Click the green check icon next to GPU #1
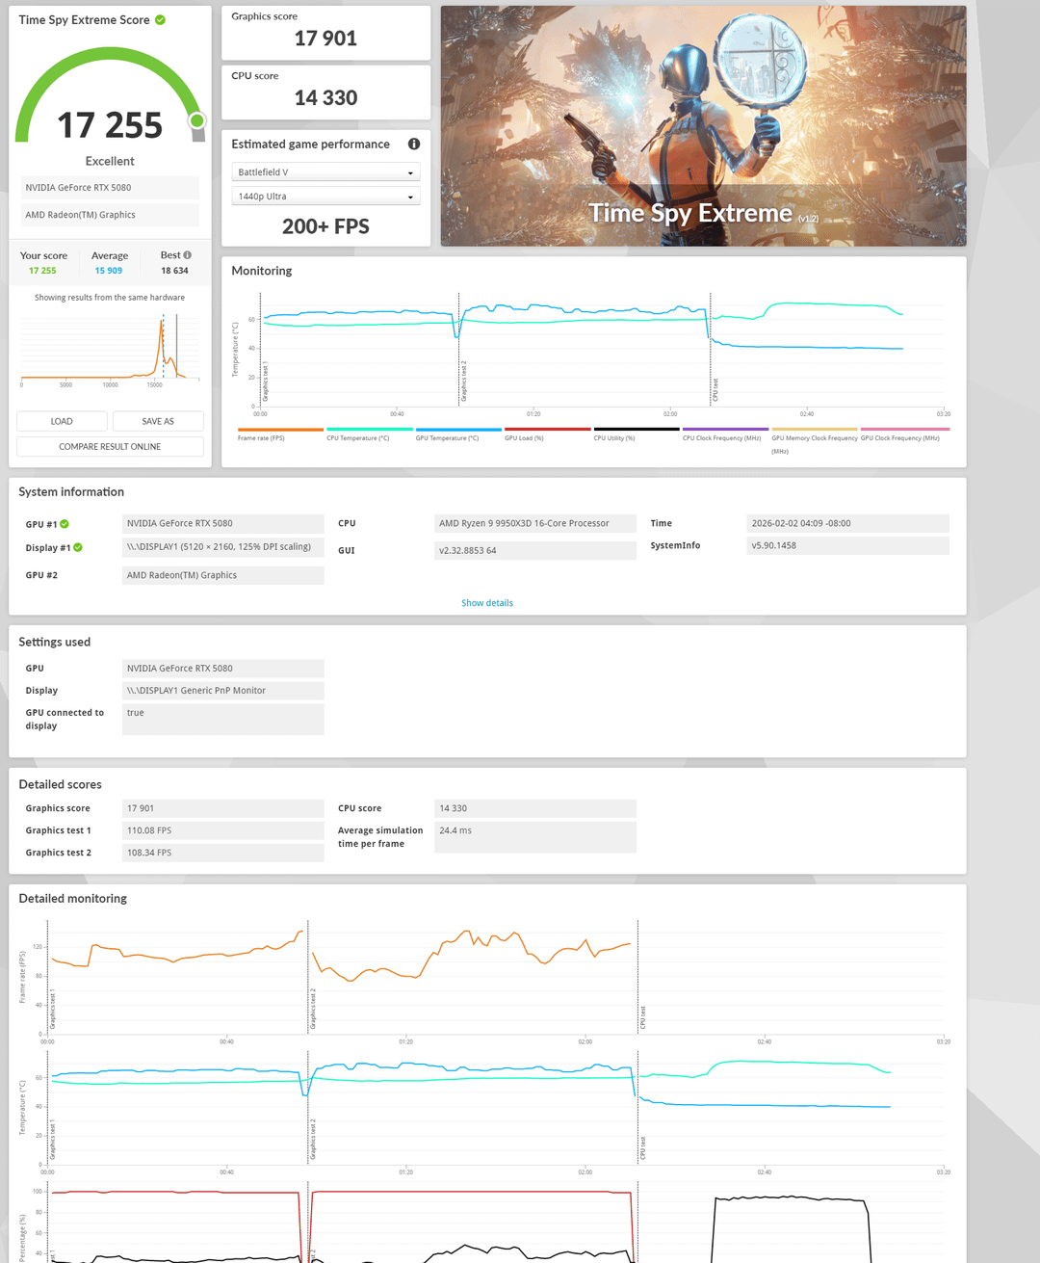Image resolution: width=1040 pixels, height=1263 pixels. tap(65, 524)
